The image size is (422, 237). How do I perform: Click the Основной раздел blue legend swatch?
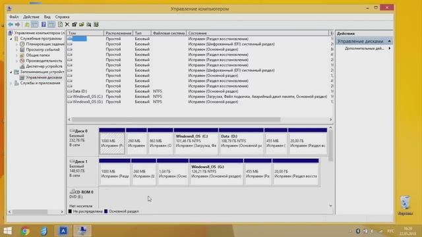(105, 211)
